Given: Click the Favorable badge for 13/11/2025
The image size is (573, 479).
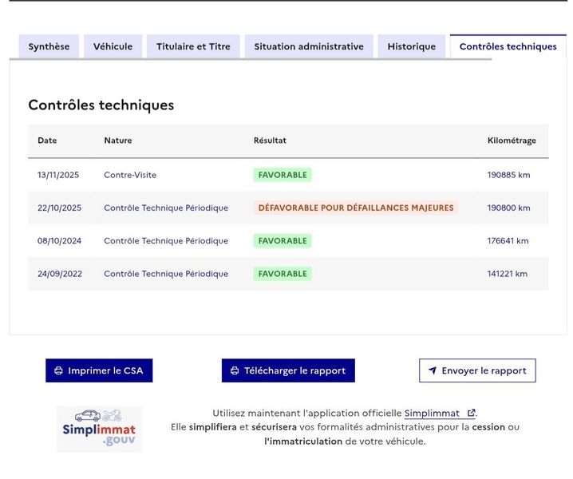Looking at the screenshot, I should click(283, 175).
